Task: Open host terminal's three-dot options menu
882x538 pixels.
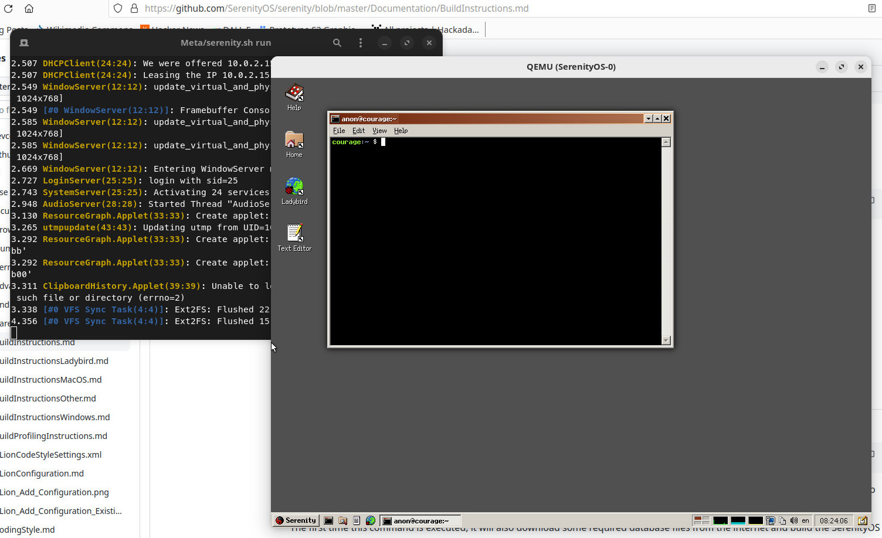Action: point(361,43)
